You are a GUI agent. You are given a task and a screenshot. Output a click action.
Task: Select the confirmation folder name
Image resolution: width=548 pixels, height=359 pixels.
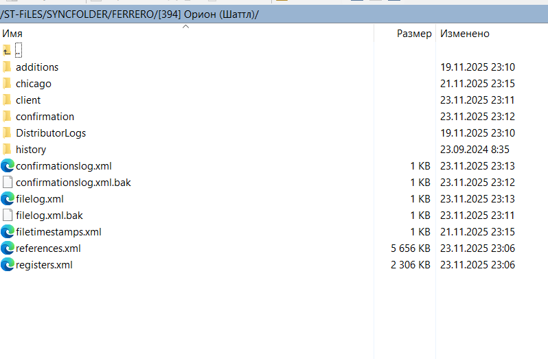45,117
